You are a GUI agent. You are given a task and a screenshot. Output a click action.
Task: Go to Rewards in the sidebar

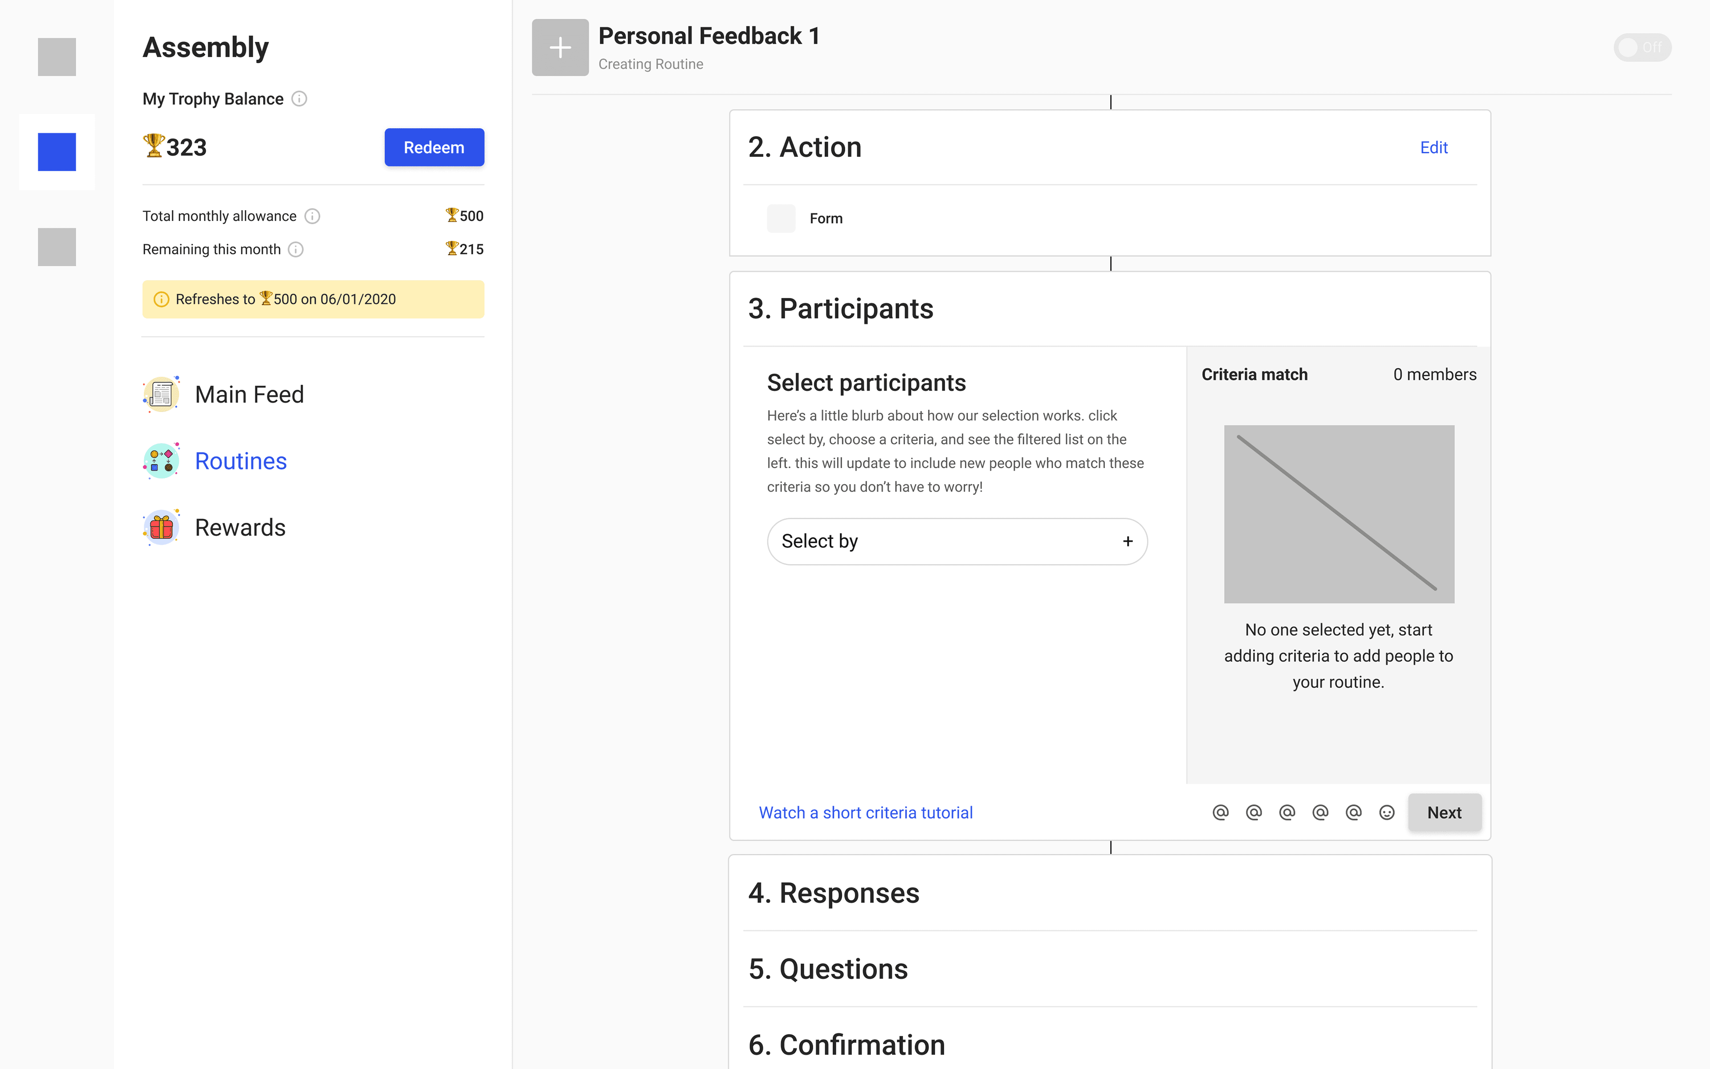pos(240,527)
